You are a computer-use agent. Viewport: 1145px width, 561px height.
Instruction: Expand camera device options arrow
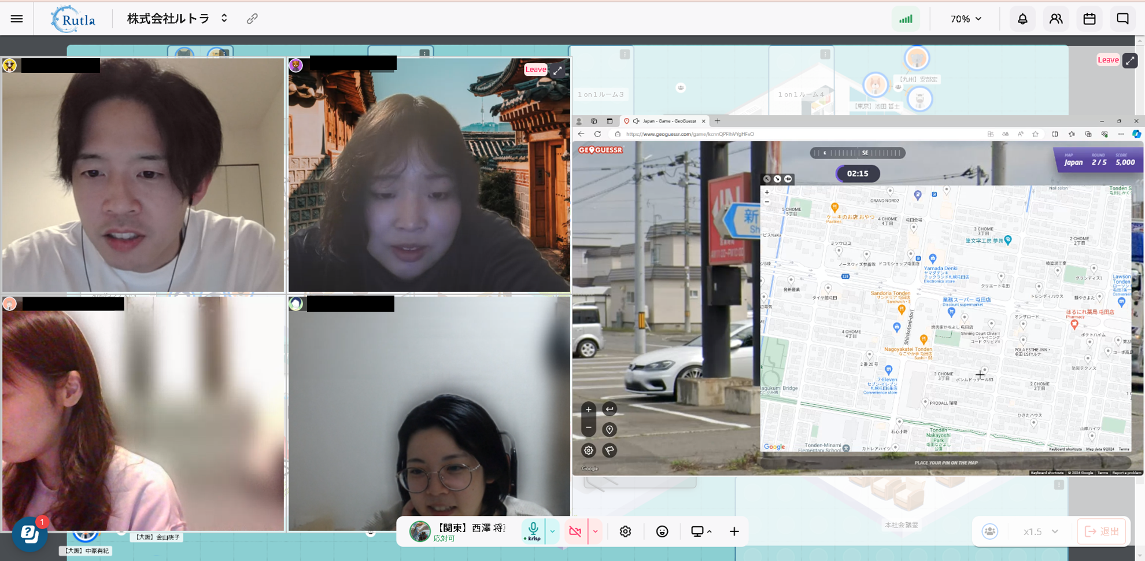[x=596, y=531]
